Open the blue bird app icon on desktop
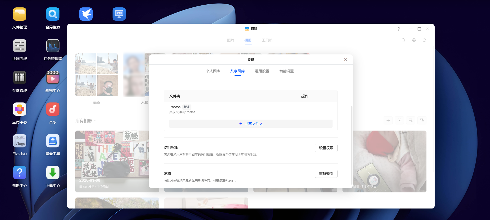The height and width of the screenshot is (220, 490). point(86,14)
